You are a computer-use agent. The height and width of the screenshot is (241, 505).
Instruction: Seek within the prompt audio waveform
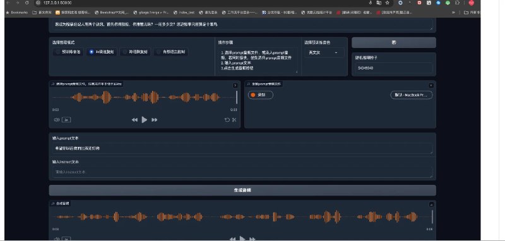tap(144, 97)
